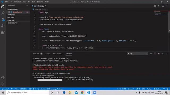Run Python file with play icon
This screenshot has width=170, height=95.
[x=159, y=6]
